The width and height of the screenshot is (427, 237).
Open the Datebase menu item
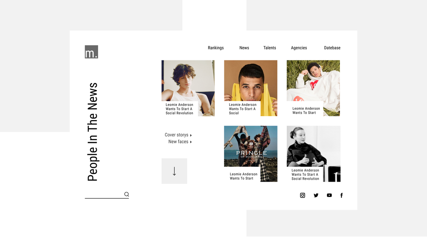click(x=332, y=47)
